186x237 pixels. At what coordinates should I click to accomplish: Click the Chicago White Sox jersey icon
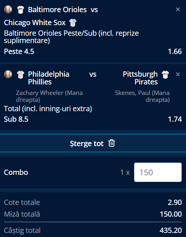pos(73,23)
